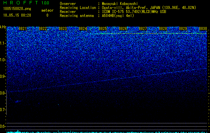Click the 0826 time marker

(123, 29)
